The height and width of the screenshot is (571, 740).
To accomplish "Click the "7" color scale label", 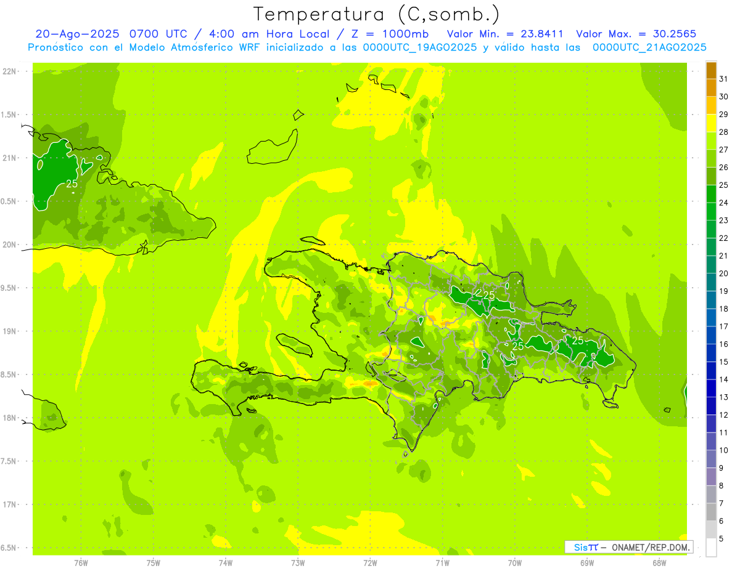I will pyautogui.click(x=721, y=504).
